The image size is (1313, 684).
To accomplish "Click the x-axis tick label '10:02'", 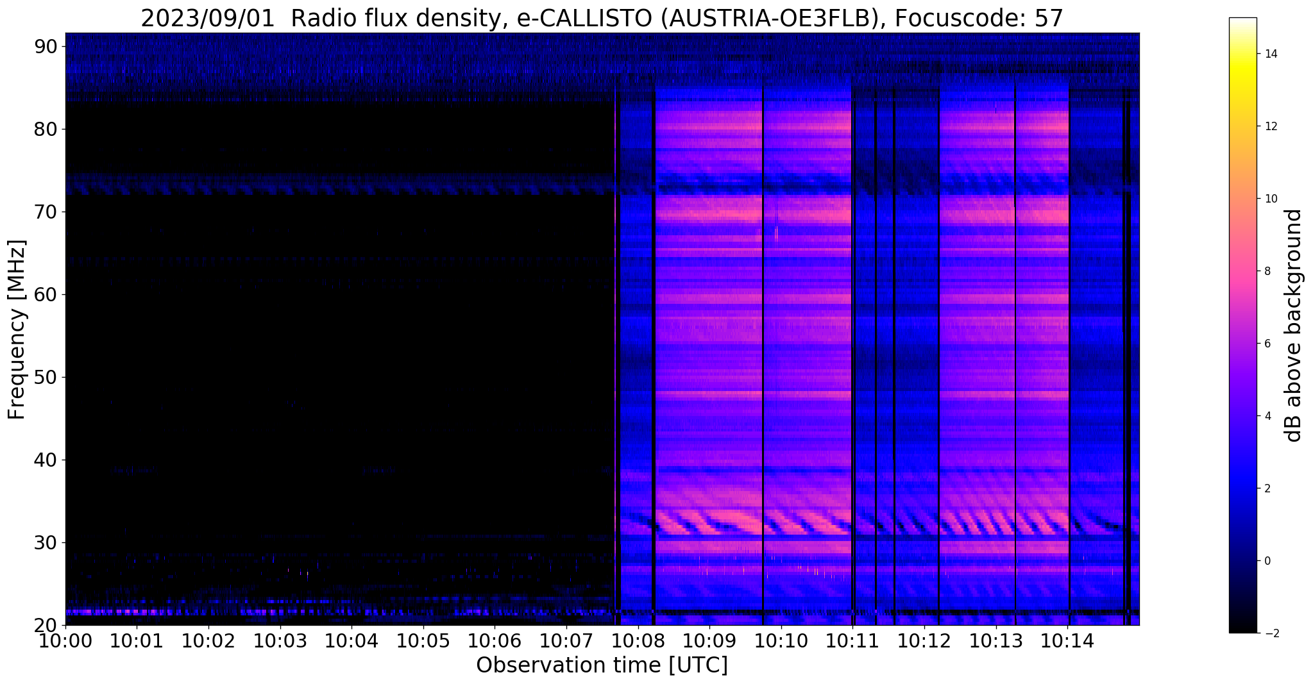I will click(x=208, y=640).
